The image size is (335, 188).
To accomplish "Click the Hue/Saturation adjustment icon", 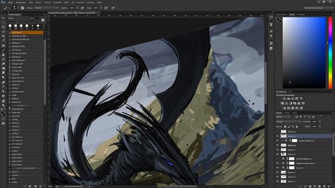I will click(282, 103).
